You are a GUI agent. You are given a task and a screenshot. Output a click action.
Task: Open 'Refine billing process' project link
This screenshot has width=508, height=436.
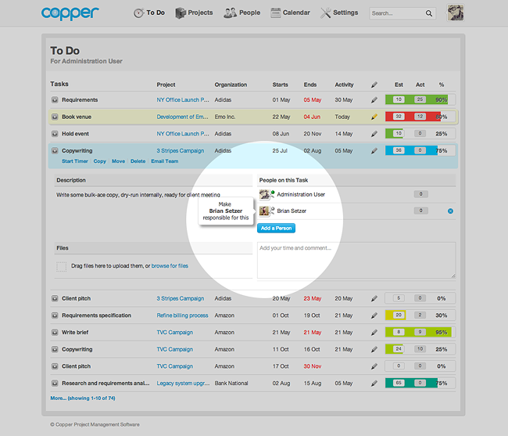point(182,315)
